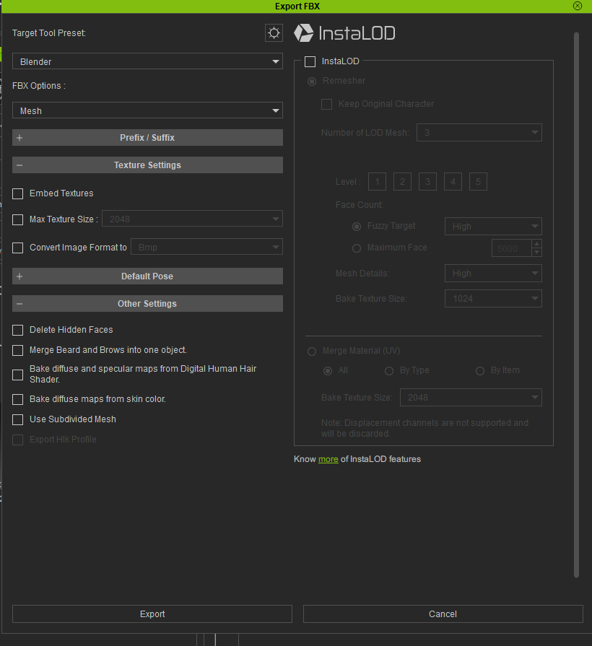This screenshot has height=646, width=592.
Task: Select LOD Level 3 button
Action: 427,182
